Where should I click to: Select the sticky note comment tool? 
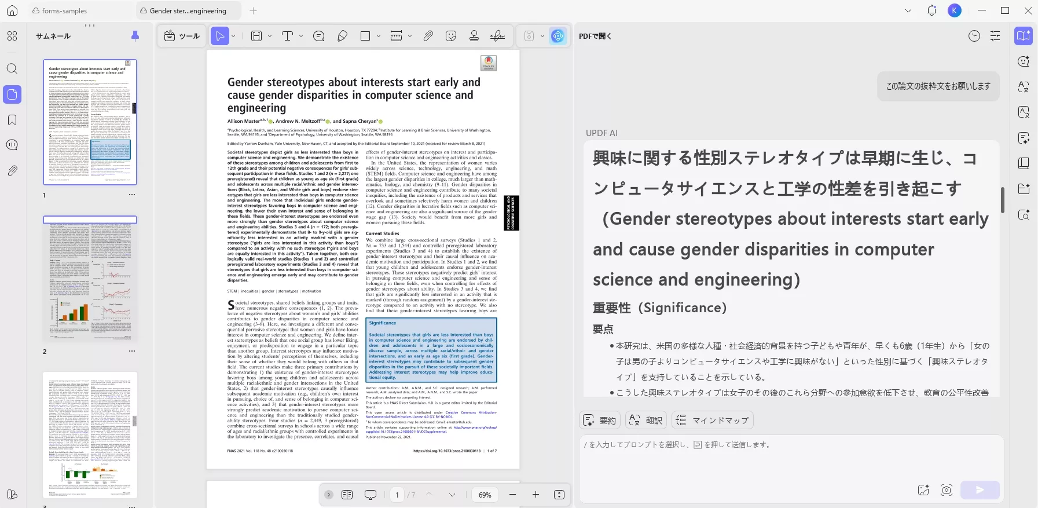[x=318, y=36]
